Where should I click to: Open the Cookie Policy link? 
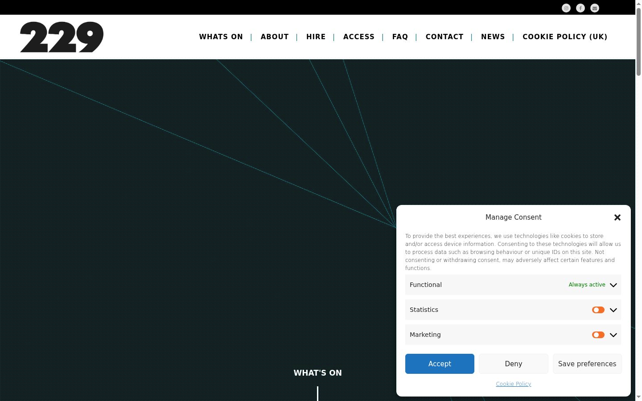pos(514,384)
